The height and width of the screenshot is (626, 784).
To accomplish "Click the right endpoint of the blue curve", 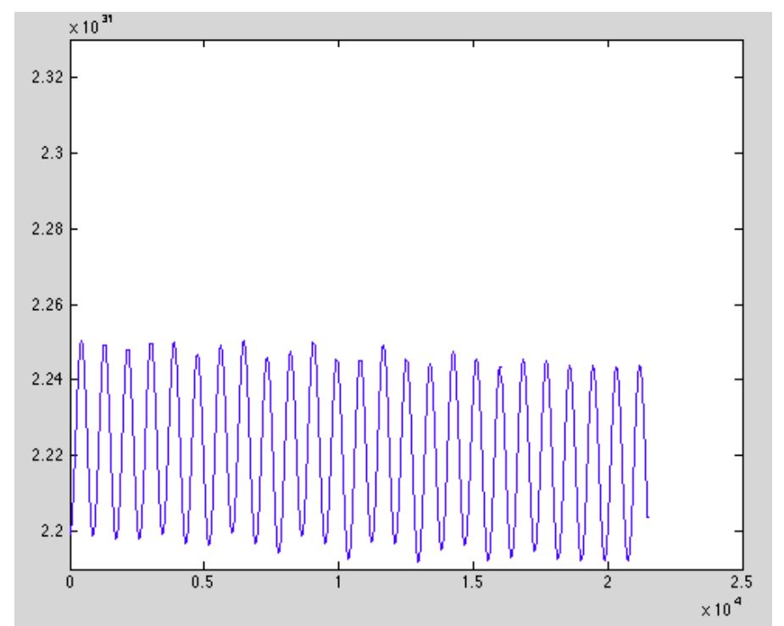I will tap(648, 516).
